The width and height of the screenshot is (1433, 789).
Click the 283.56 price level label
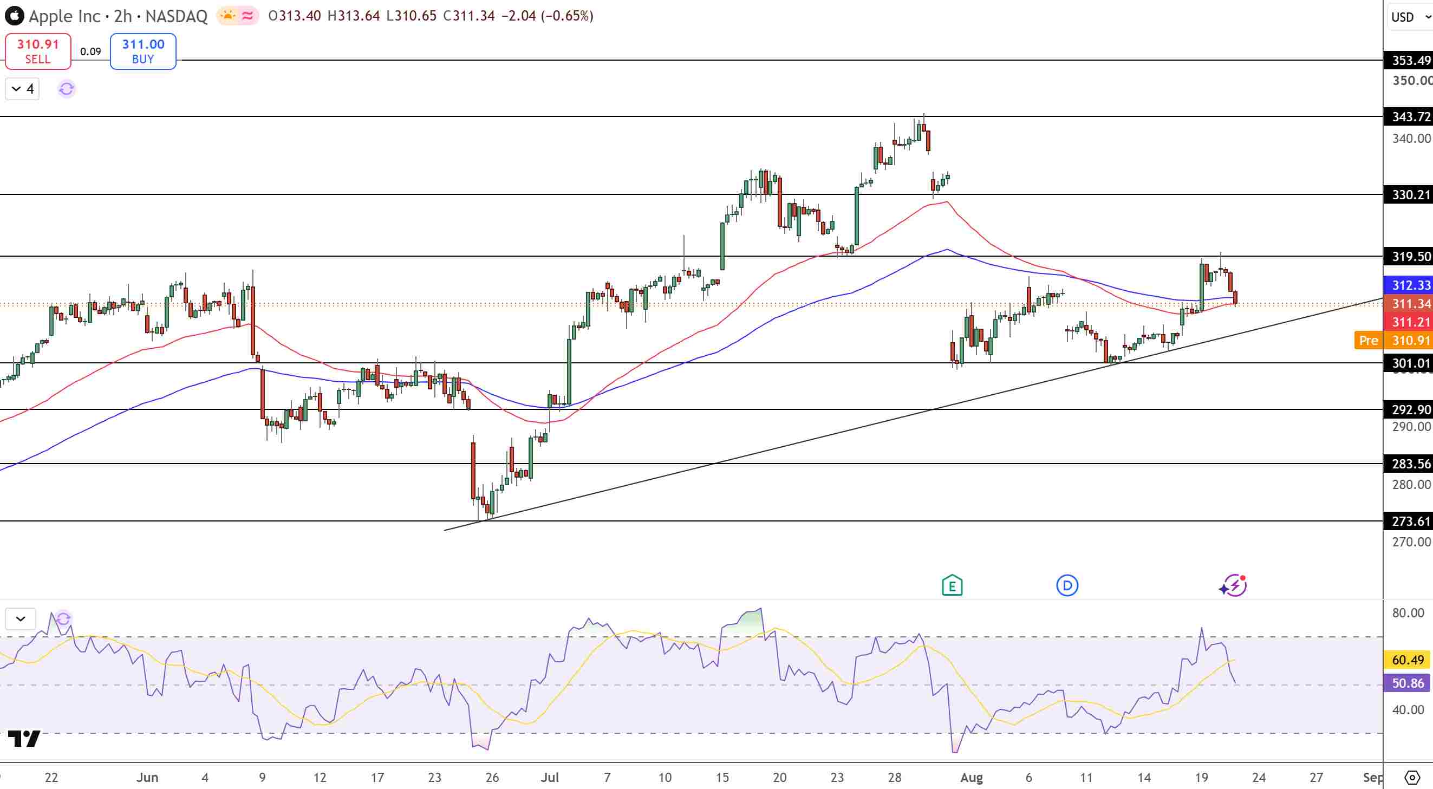tap(1408, 464)
